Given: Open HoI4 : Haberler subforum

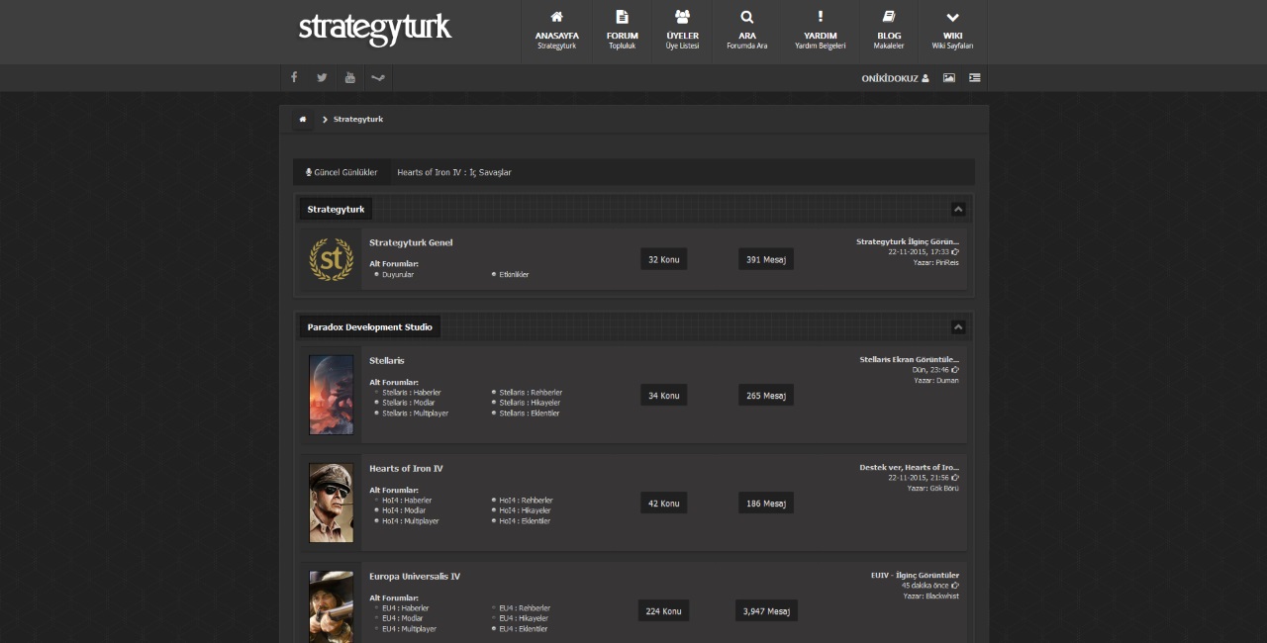Looking at the screenshot, I should coord(407,501).
